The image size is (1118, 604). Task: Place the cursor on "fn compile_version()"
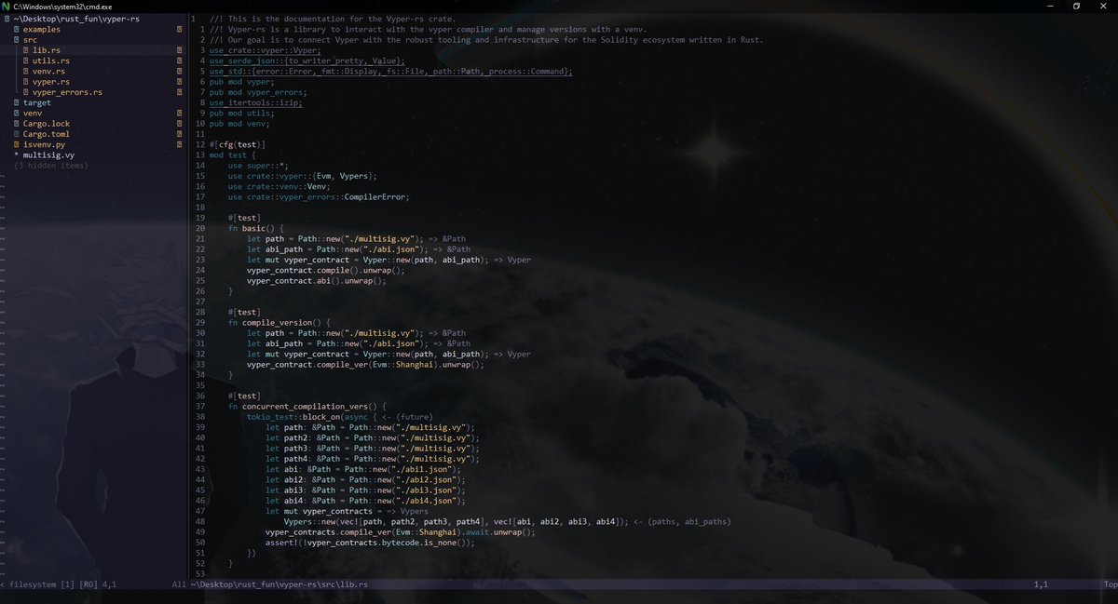tap(275, 322)
